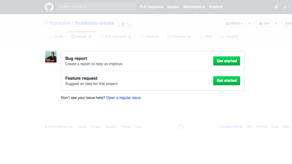
Task: Click the user avatar photo beside templates
Action: tap(51, 57)
